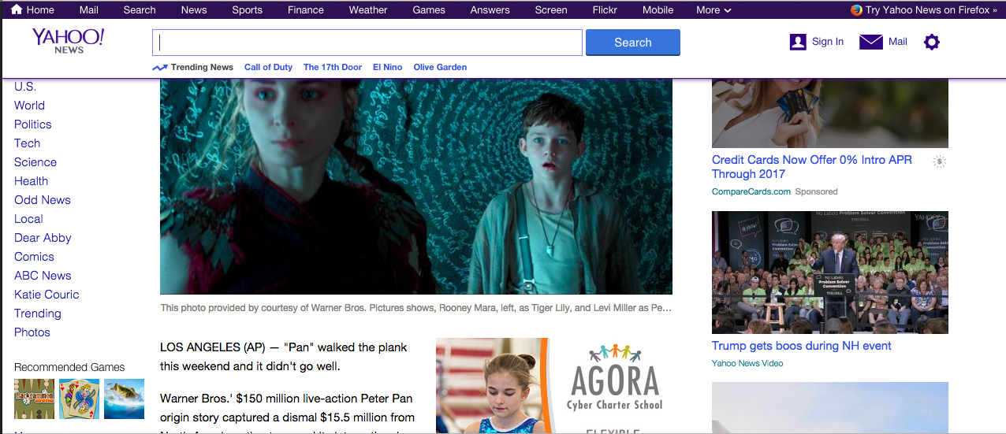Select Tech in the sidebar
This screenshot has width=1006, height=434.
27,143
